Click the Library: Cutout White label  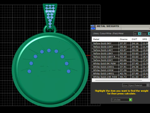(108, 34)
